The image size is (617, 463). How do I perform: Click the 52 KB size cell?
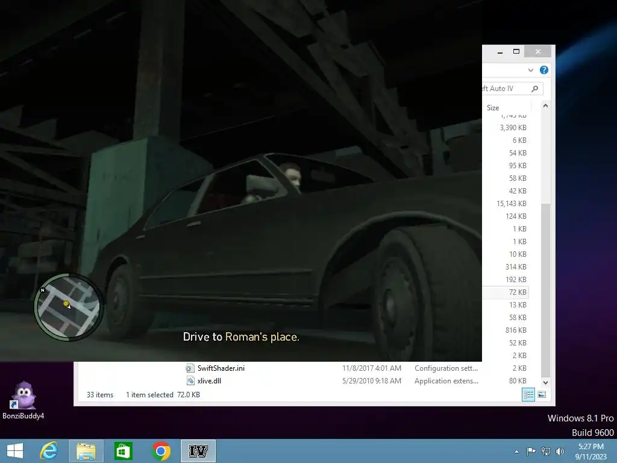518,342
